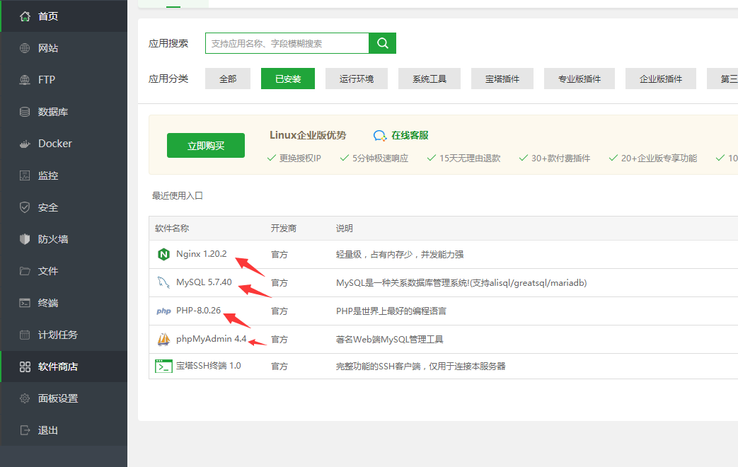Click the MySQL dolphin icon
The height and width of the screenshot is (467, 738).
coord(163,282)
